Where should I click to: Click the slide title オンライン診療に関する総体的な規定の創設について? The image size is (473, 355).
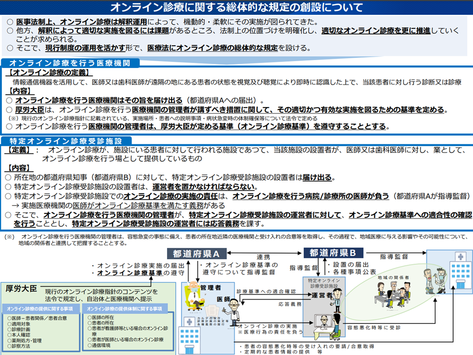(236, 7)
